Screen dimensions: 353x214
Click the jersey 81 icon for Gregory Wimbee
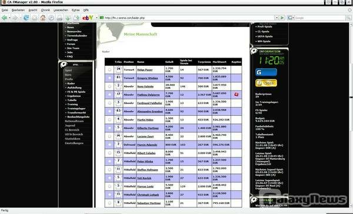pyautogui.click(x=118, y=78)
